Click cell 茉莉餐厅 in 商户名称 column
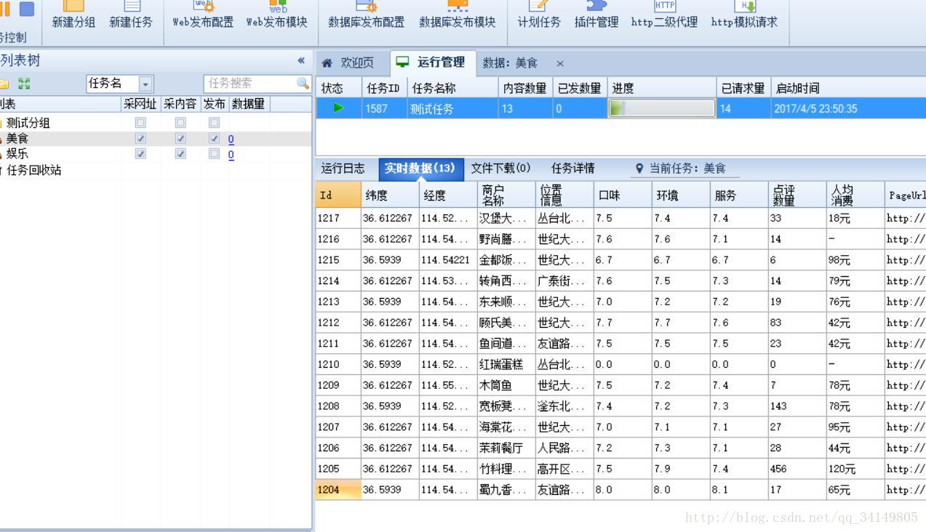Viewport: 926px width, 532px height. point(506,448)
